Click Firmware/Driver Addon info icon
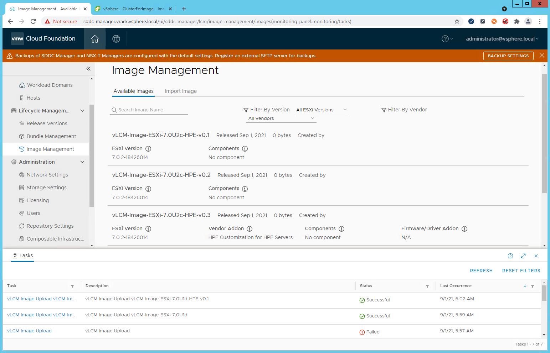550x353 pixels. (x=464, y=229)
